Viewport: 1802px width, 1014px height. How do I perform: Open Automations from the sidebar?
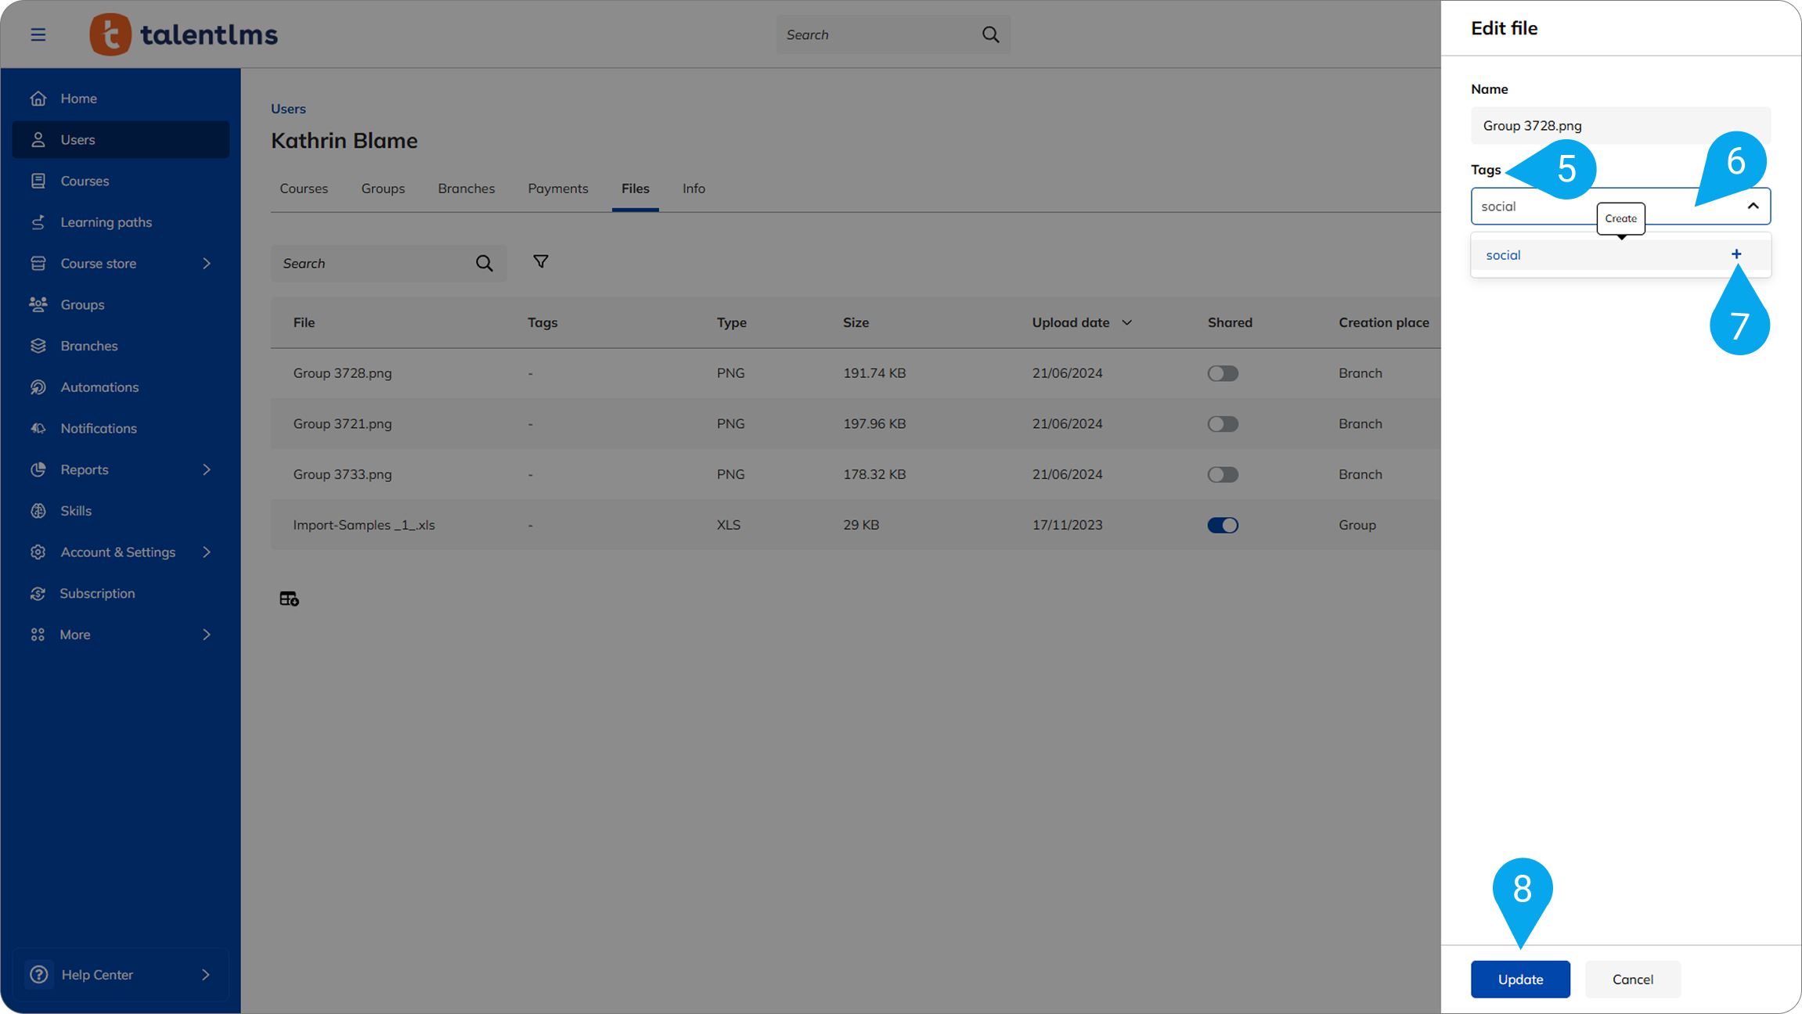click(x=99, y=387)
